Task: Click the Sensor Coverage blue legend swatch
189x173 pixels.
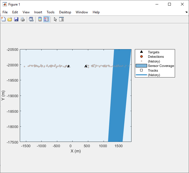Action: pos(141,66)
